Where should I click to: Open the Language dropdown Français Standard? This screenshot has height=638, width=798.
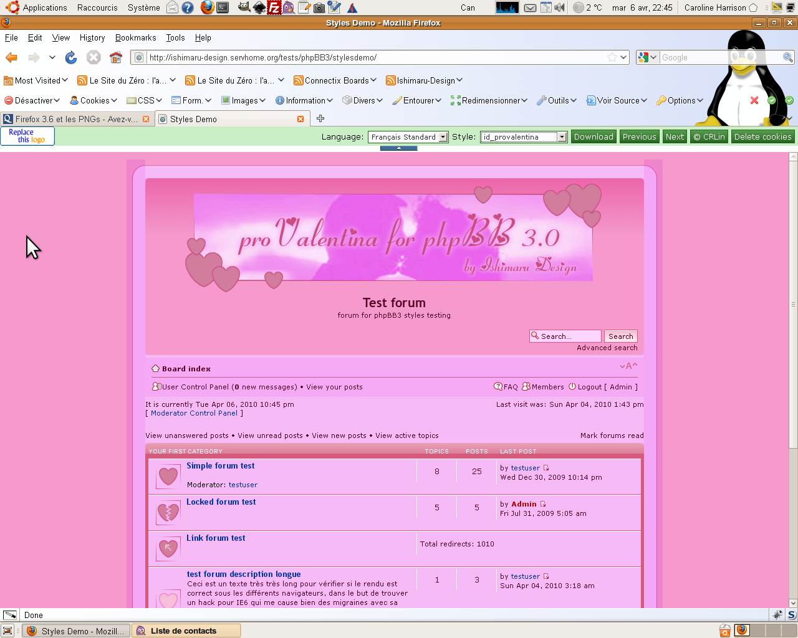point(408,137)
